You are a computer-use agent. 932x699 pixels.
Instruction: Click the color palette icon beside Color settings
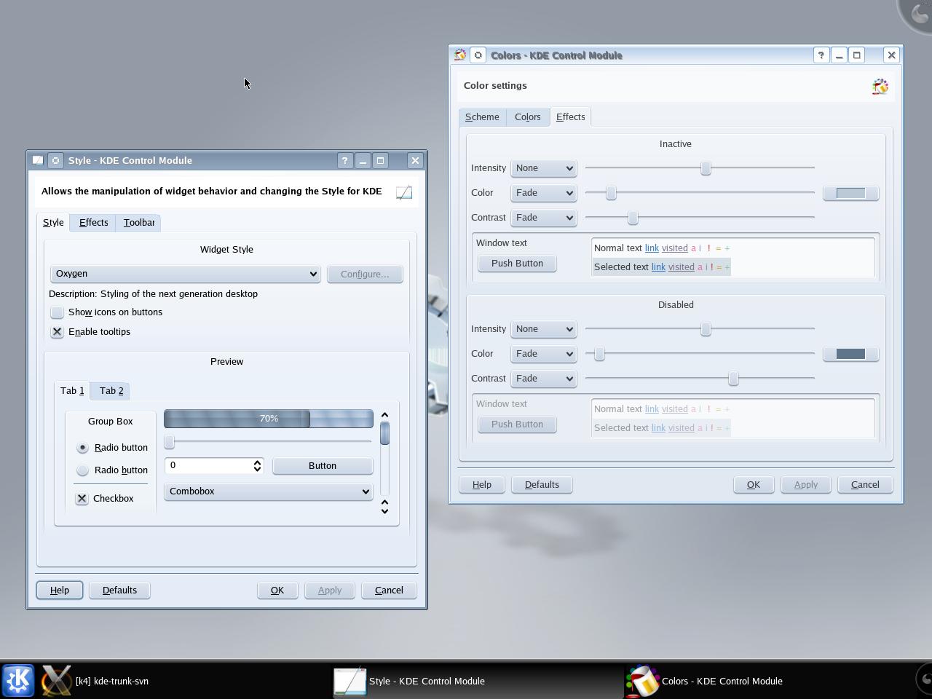(x=880, y=87)
